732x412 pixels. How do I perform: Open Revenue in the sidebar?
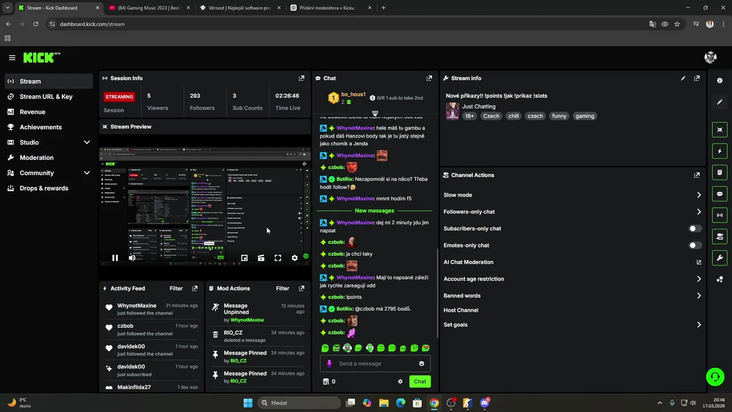(x=49, y=112)
